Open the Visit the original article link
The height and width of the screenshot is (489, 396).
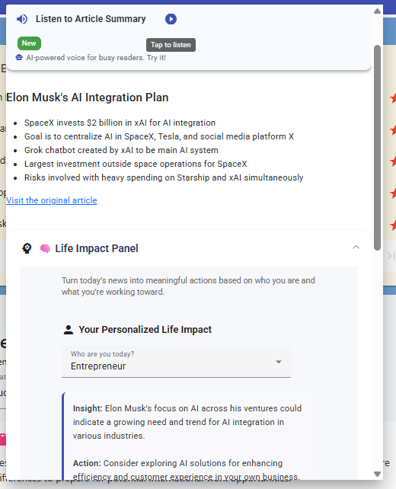[x=52, y=200]
